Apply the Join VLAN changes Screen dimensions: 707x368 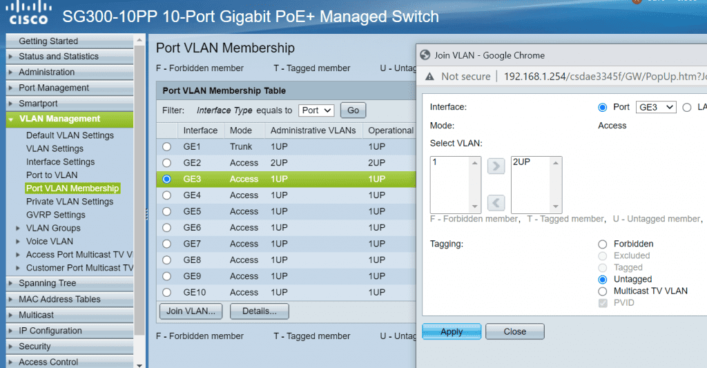tap(452, 331)
